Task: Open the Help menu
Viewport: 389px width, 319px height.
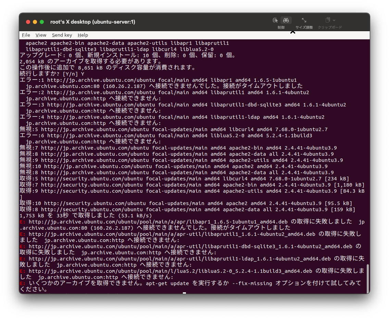Action: (x=83, y=35)
